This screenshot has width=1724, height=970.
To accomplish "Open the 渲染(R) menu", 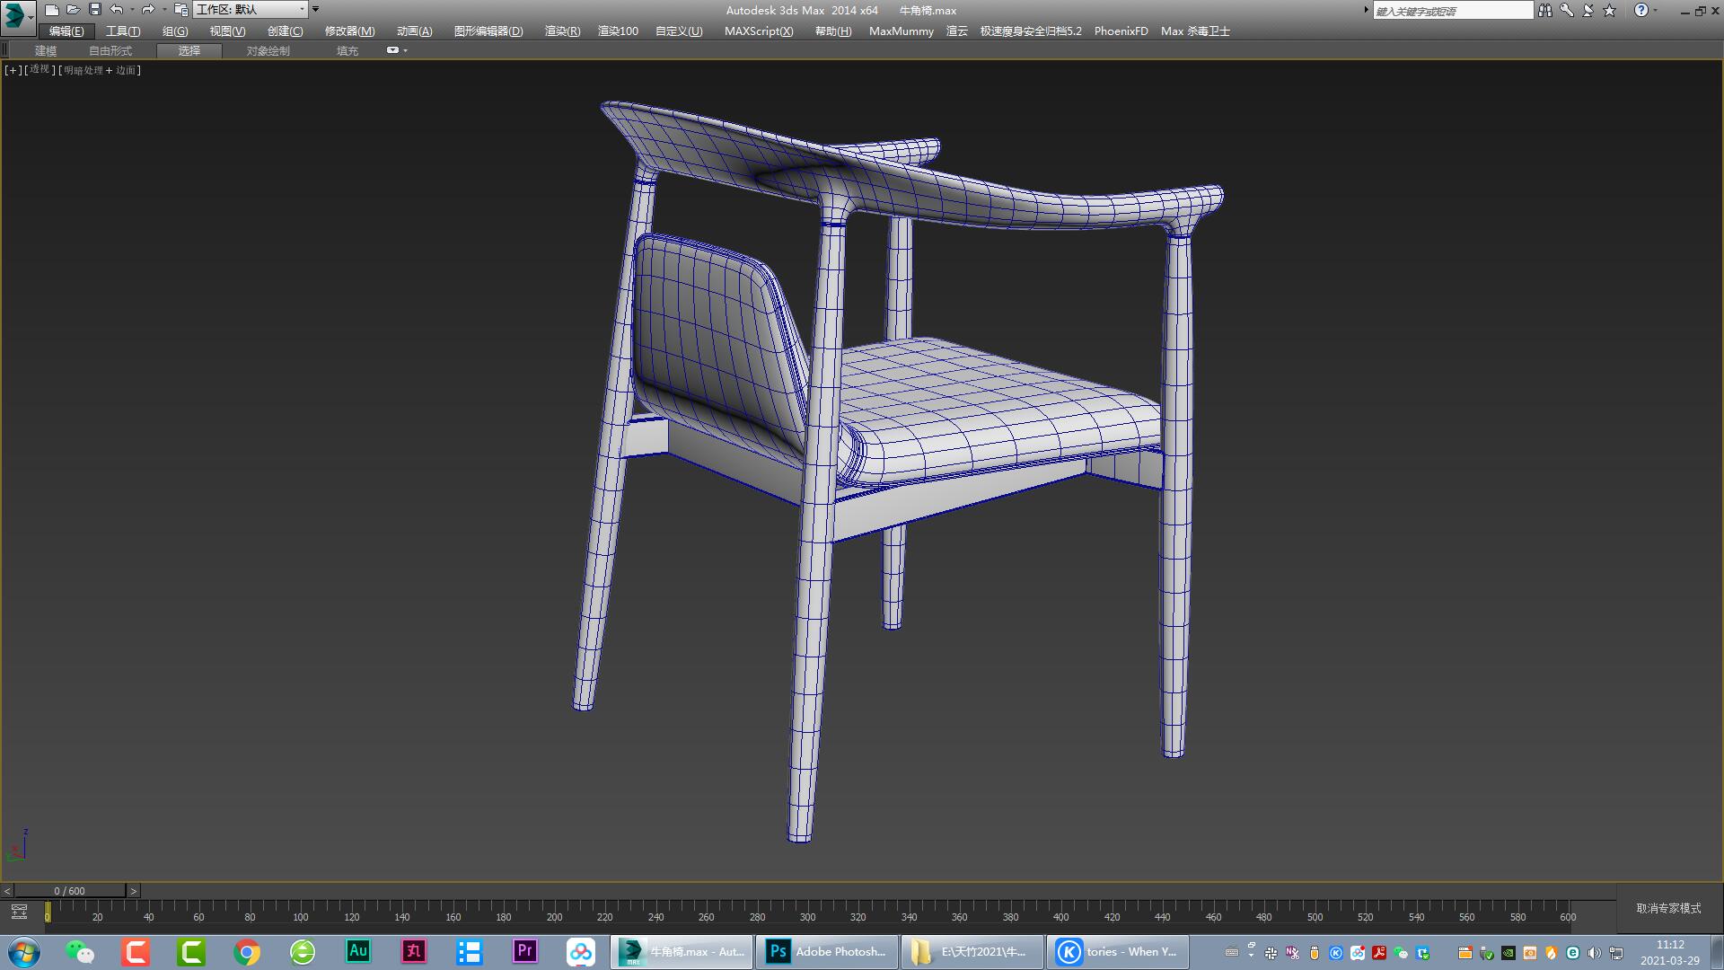I will pyautogui.click(x=561, y=31).
